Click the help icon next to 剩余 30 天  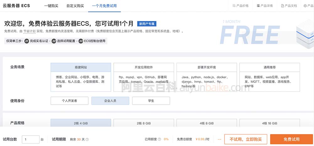point(87,140)
